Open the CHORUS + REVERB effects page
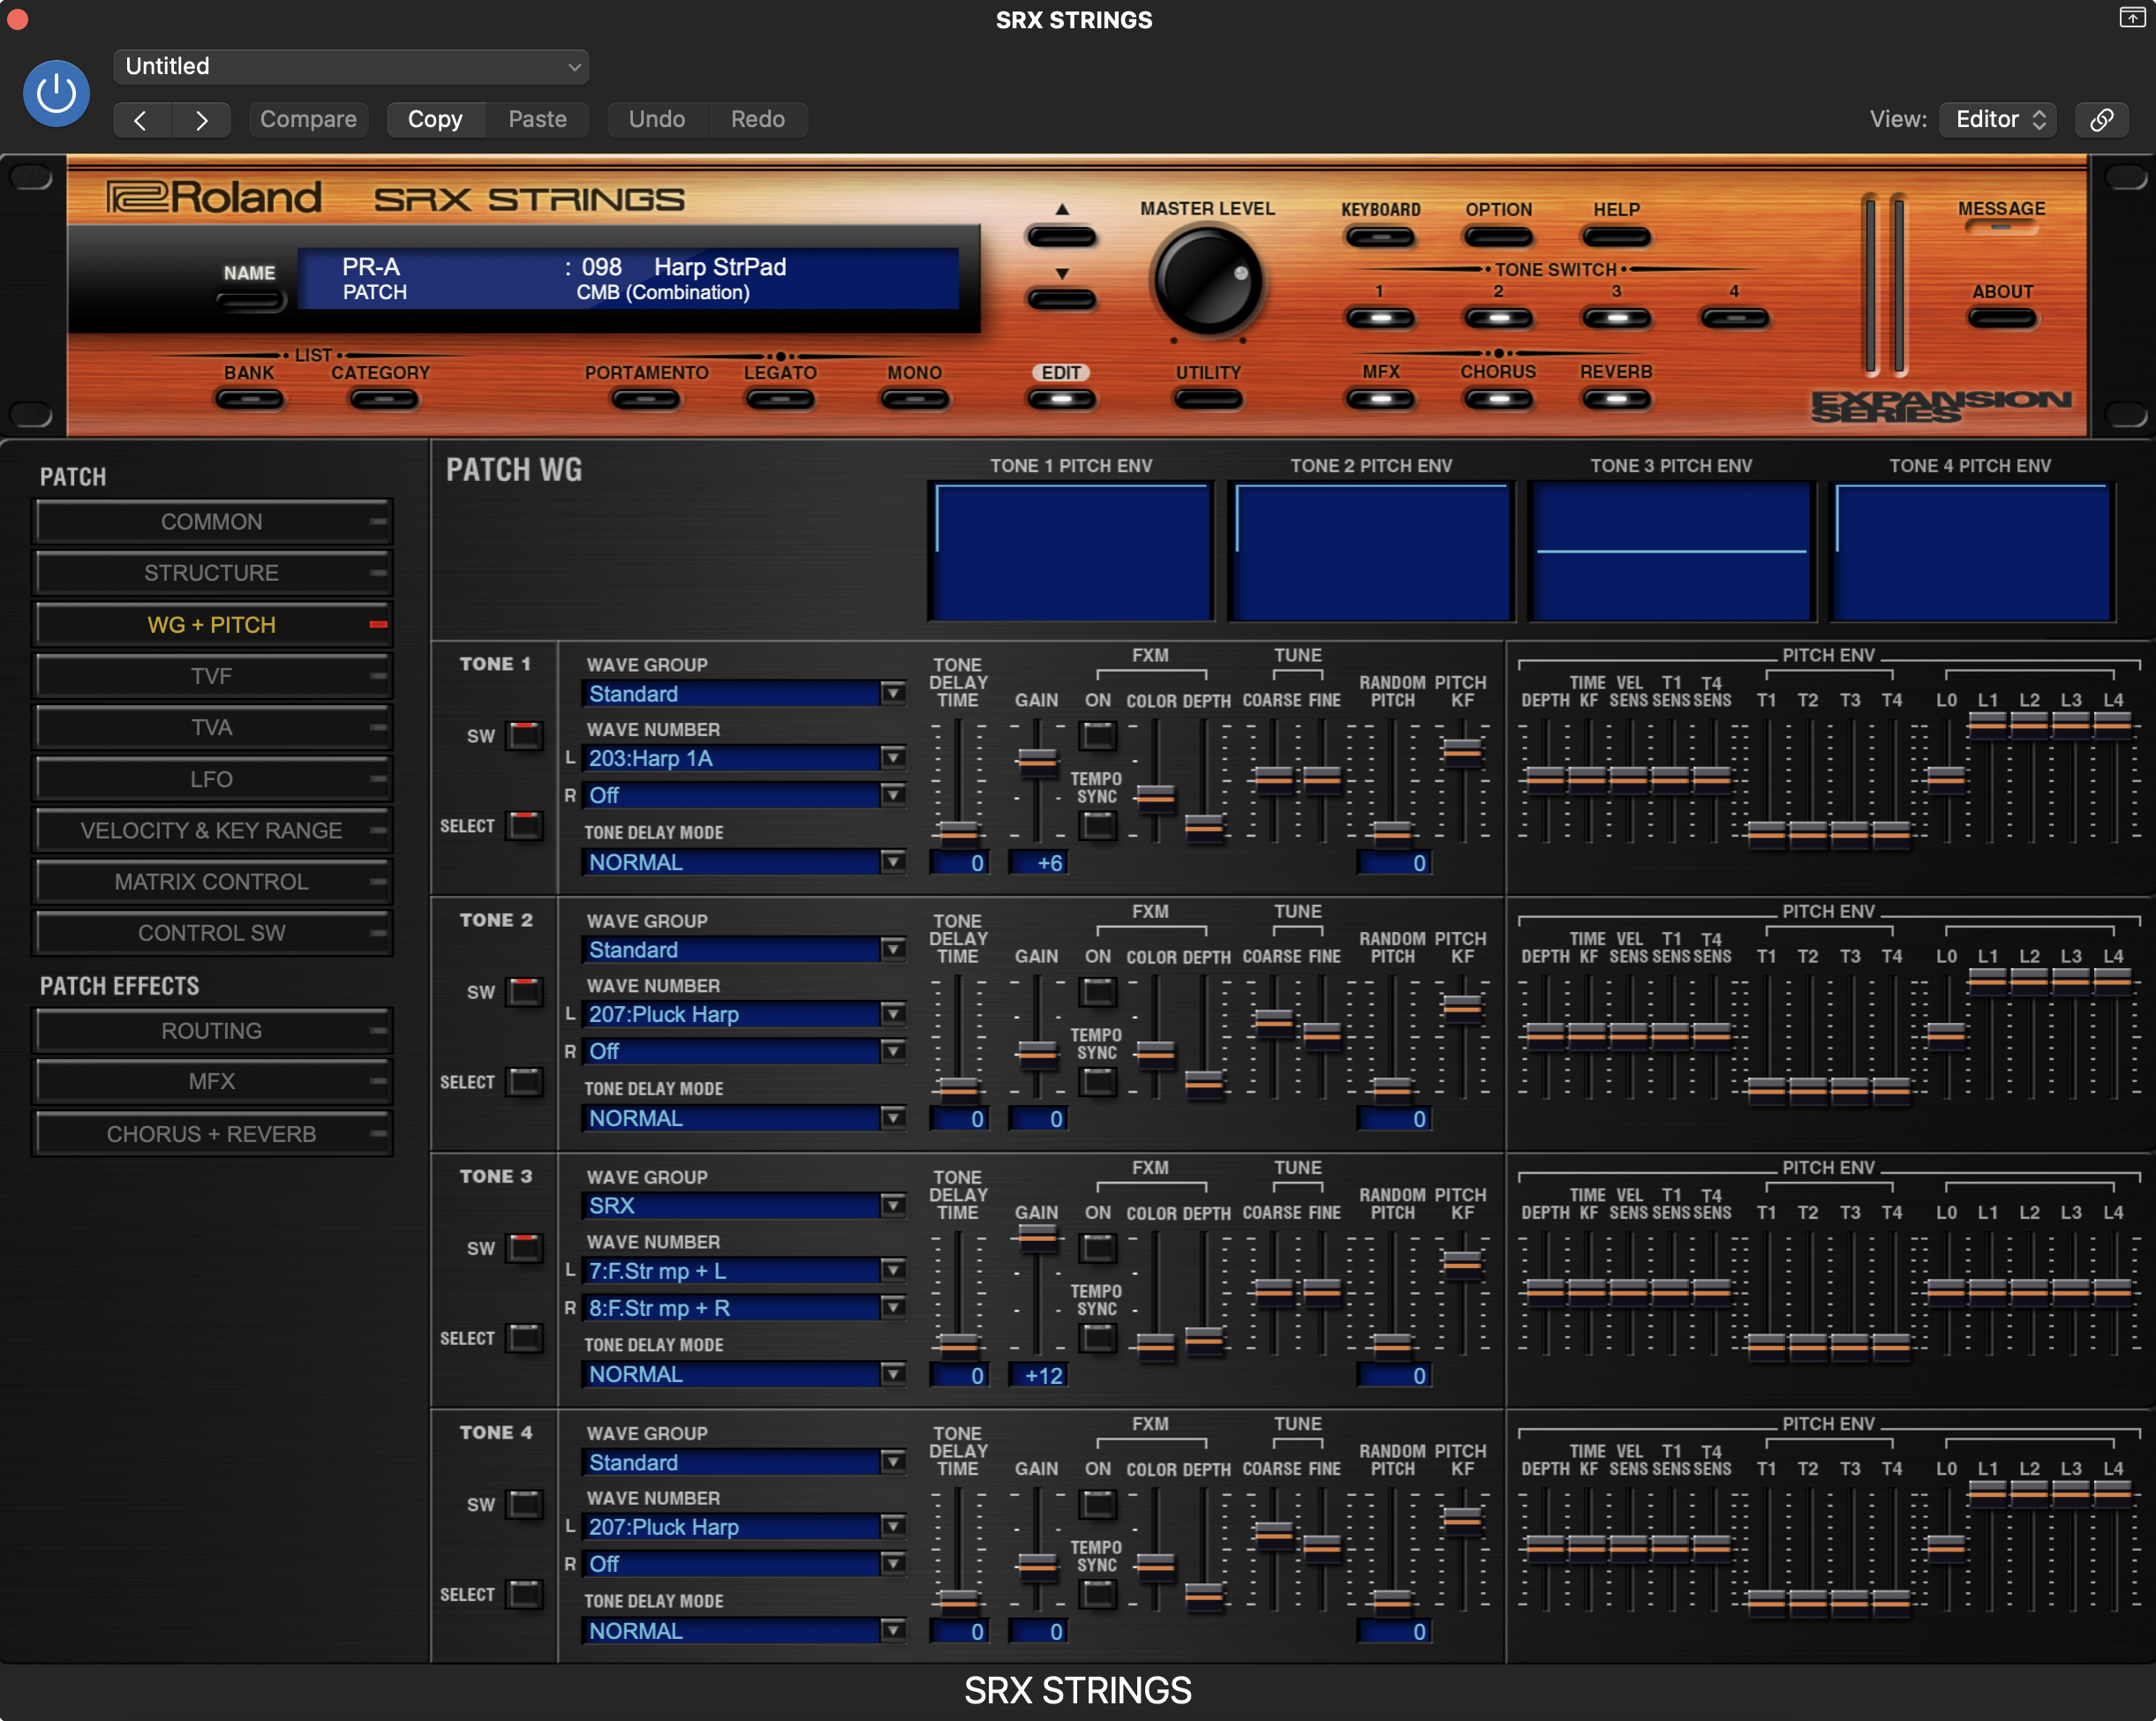 click(x=212, y=1134)
